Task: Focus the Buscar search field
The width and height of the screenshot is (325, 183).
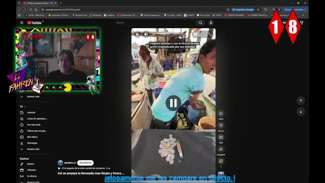Action: pos(155,23)
